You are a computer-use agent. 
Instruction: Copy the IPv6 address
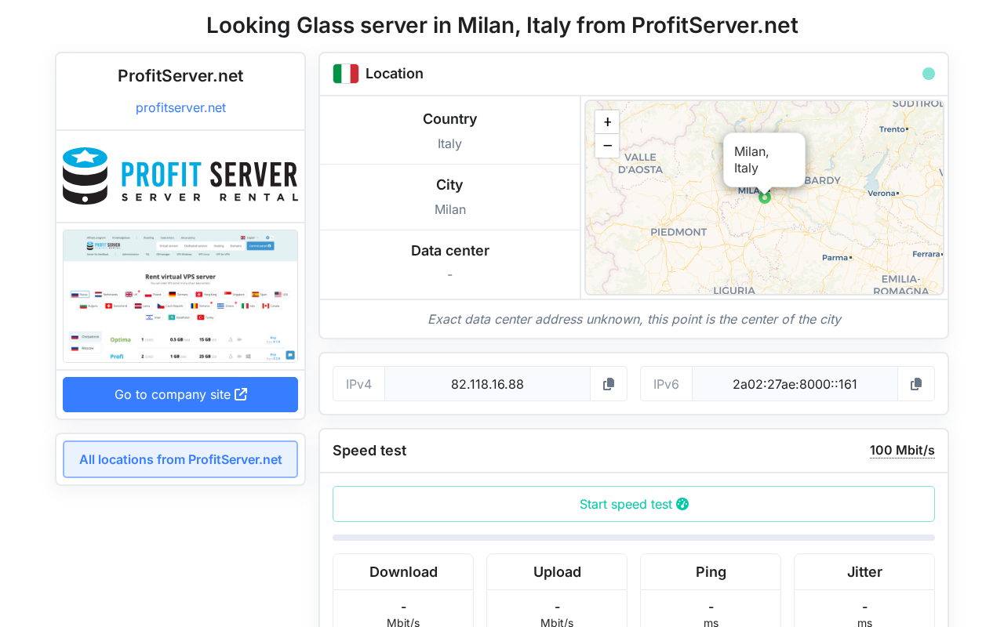[x=916, y=384]
